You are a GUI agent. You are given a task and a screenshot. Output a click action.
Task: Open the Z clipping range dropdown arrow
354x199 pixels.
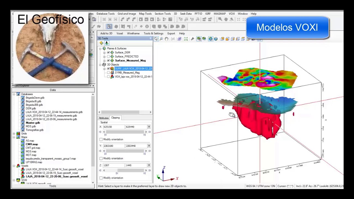149,165
